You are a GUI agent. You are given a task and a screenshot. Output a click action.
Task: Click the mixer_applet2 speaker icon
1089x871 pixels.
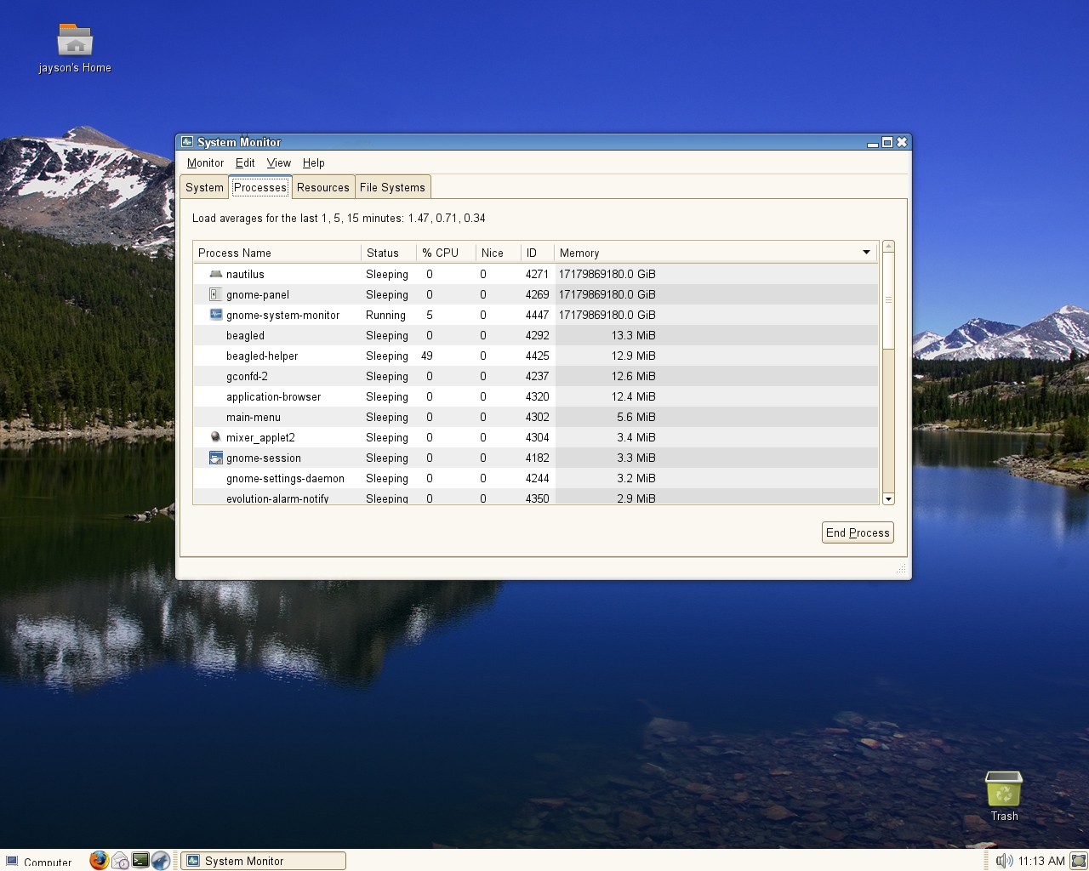[215, 437]
